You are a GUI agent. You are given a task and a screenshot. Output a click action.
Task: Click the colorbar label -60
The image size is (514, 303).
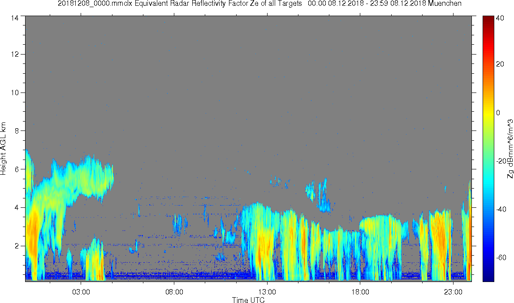(x=501, y=257)
